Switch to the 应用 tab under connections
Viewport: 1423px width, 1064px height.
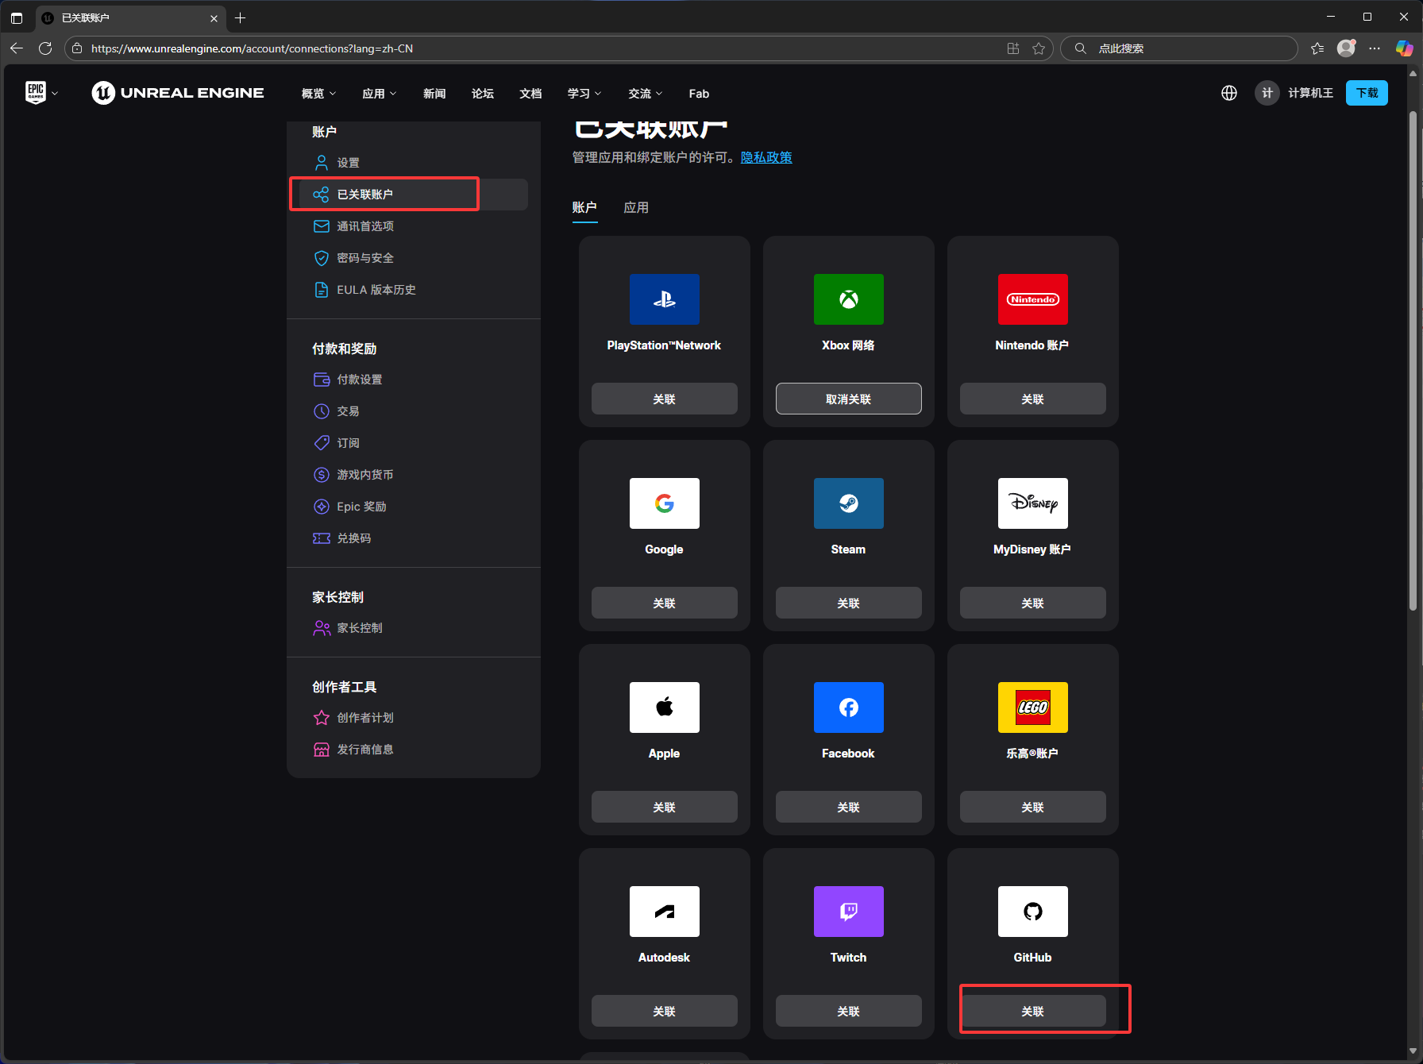tap(636, 207)
